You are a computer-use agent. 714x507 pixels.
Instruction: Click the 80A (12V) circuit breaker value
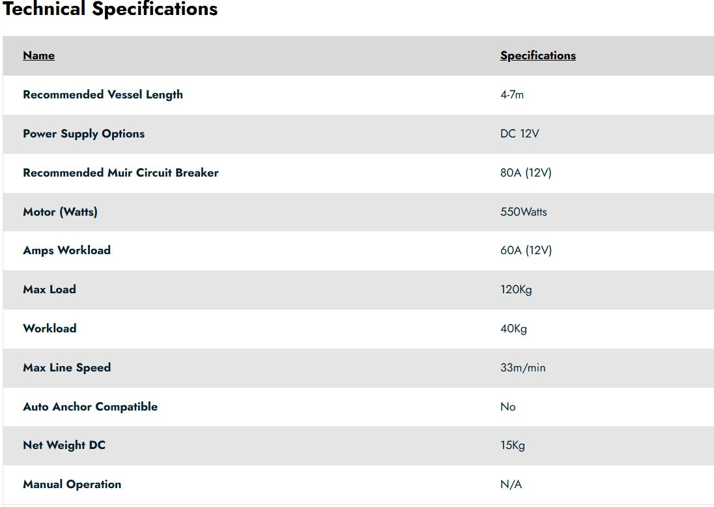526,173
